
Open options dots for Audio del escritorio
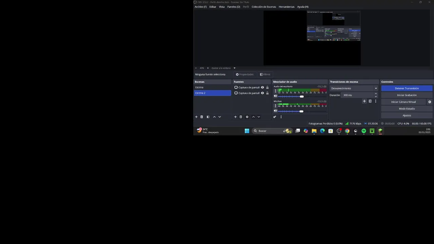coord(275,91)
